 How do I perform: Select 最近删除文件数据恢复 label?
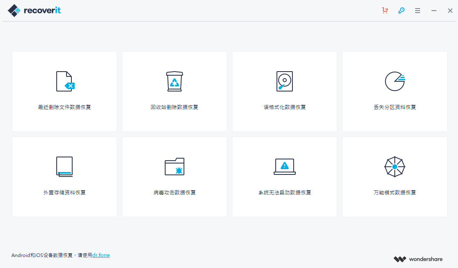click(64, 107)
